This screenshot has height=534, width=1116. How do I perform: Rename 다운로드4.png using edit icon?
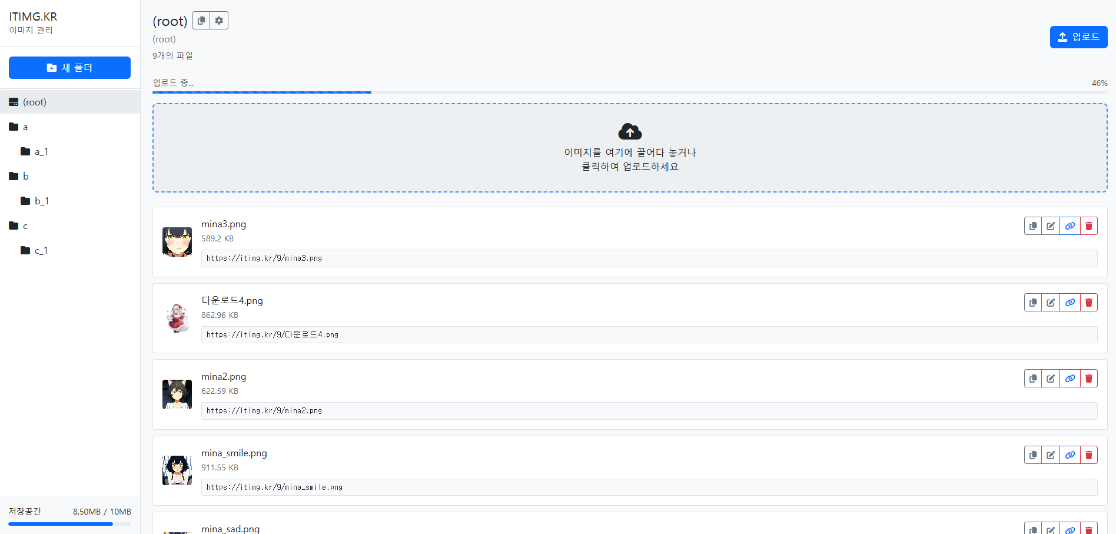[1051, 303]
